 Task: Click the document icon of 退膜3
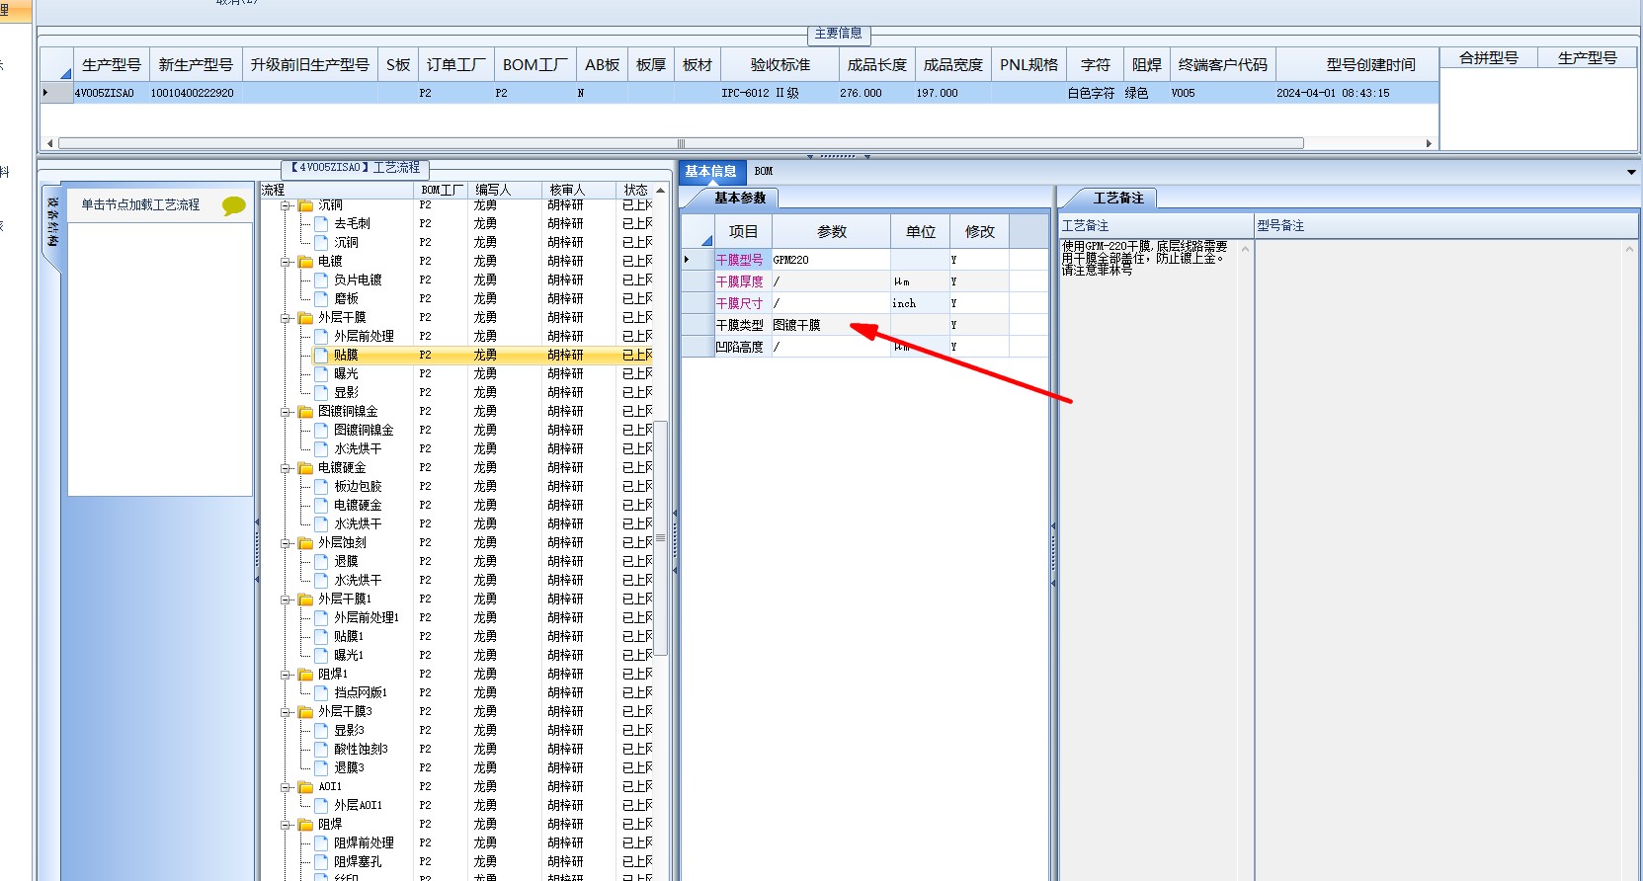tap(321, 768)
